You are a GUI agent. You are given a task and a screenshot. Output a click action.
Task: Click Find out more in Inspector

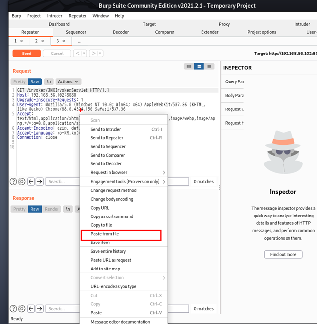coord(283,254)
